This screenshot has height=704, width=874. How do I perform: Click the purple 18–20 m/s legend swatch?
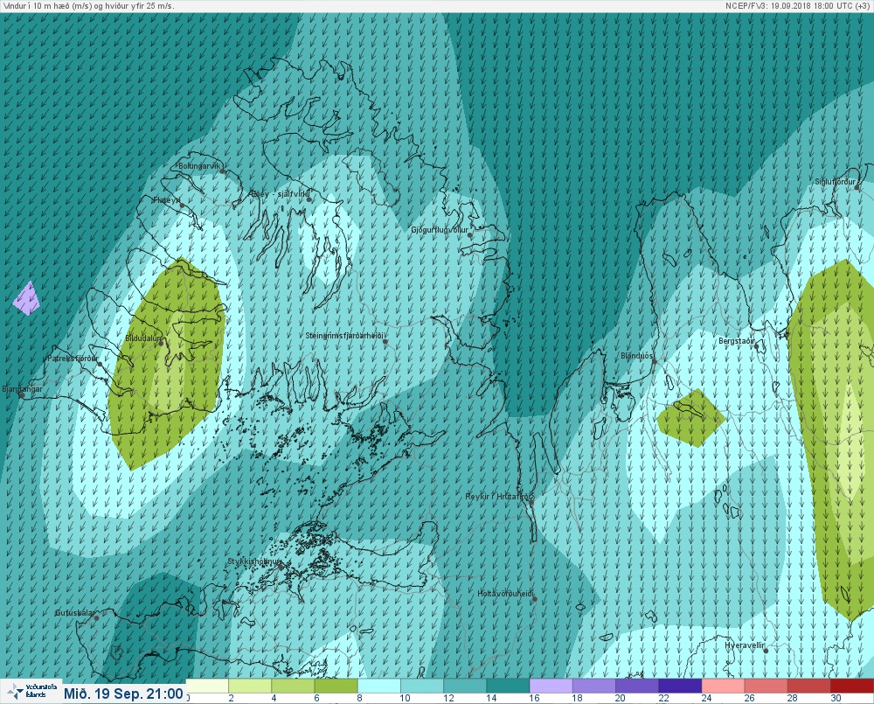pyautogui.click(x=593, y=686)
